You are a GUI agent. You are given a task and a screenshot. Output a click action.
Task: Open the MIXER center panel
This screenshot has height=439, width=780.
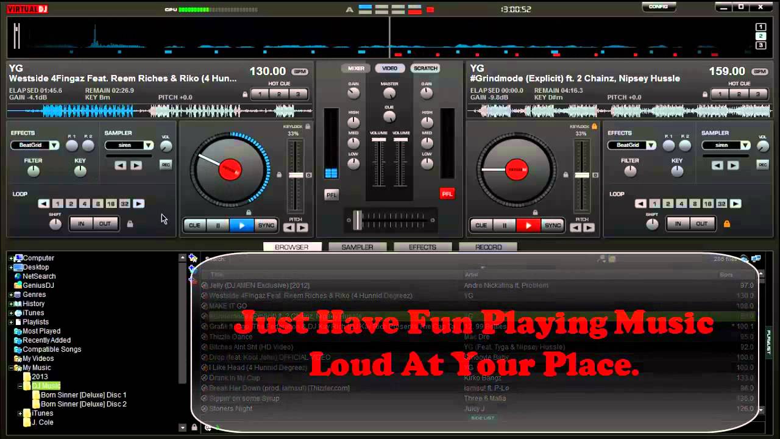[356, 68]
